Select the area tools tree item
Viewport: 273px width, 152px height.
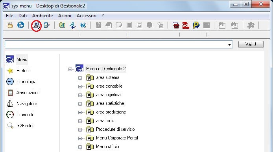[x=105, y=121]
